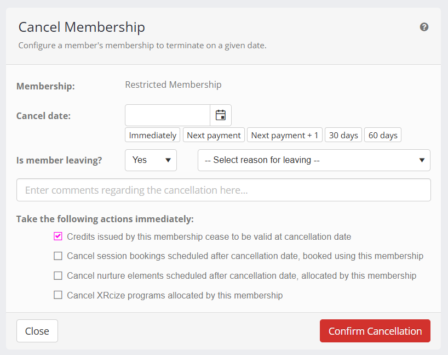Click the help question mark icon
The height and width of the screenshot is (355, 448).
pyautogui.click(x=424, y=27)
